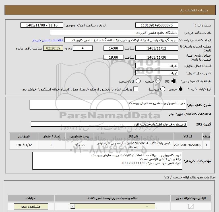Screen dimensions: 219x212
Task: Click the اطلاعات کالاهای مورد نیاز heading
Action: [190, 114]
